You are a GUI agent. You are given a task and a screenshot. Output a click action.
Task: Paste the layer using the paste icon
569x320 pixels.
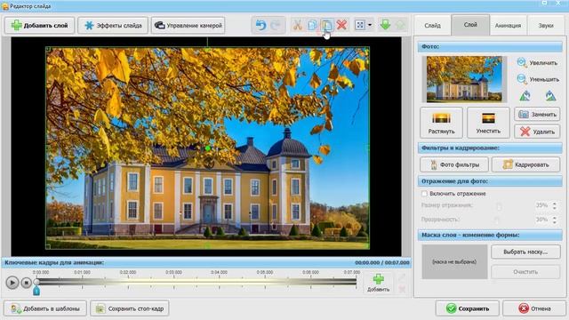tap(326, 25)
